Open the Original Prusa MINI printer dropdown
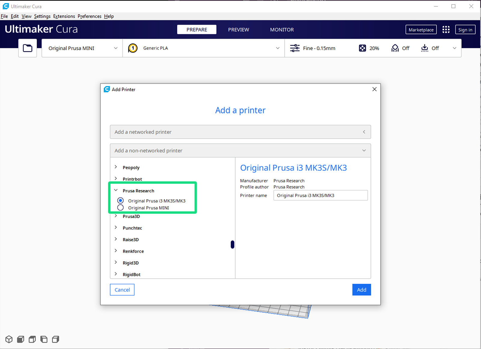Image resolution: width=481 pixels, height=349 pixels. (82, 48)
